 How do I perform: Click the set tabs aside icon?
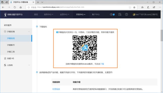[7, 2]
